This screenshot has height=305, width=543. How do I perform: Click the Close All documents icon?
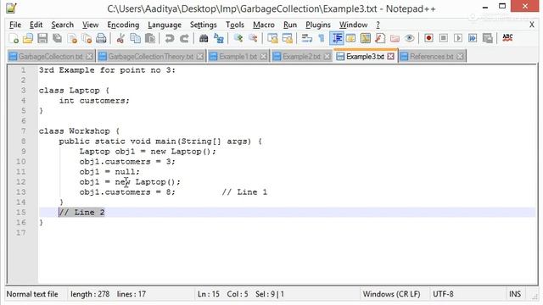pyautogui.click(x=87, y=38)
